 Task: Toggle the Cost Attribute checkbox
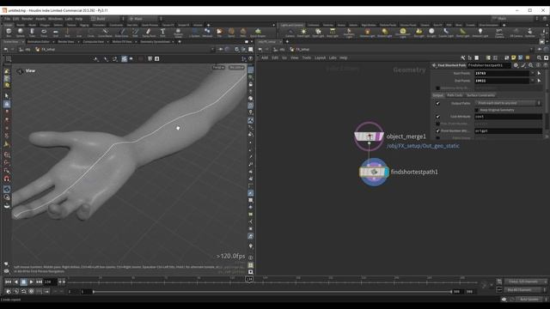pos(437,117)
